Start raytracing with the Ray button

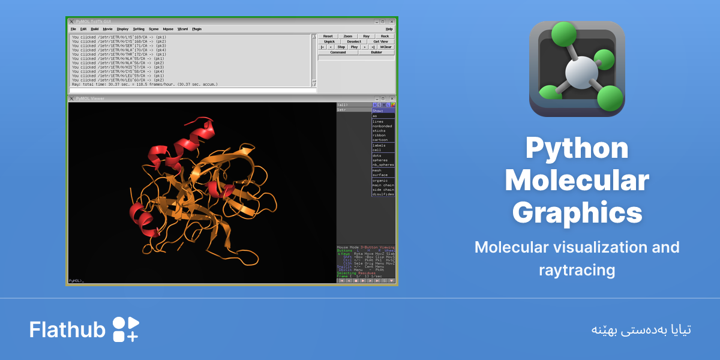[367, 36]
